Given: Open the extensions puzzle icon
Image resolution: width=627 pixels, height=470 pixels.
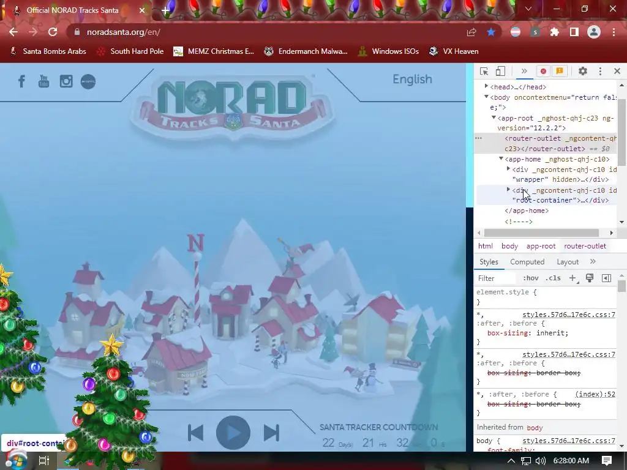Looking at the screenshot, I should click(x=555, y=32).
